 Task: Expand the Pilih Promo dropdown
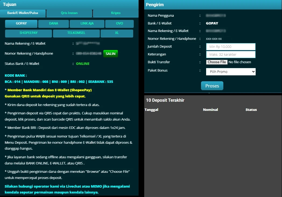[x=231, y=72]
